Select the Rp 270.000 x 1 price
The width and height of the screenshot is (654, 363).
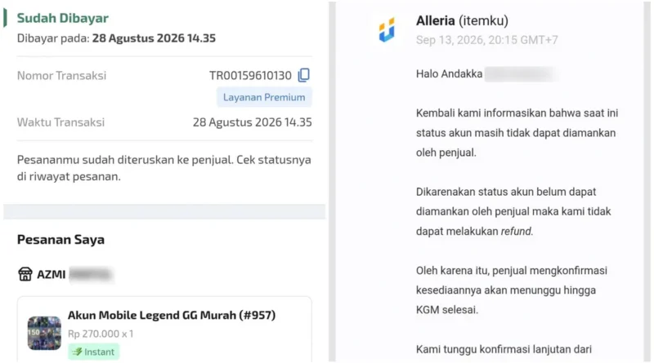pyautogui.click(x=101, y=334)
